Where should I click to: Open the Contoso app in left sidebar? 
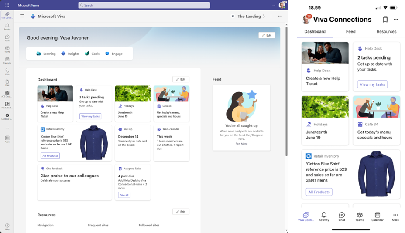[x=7, y=116]
